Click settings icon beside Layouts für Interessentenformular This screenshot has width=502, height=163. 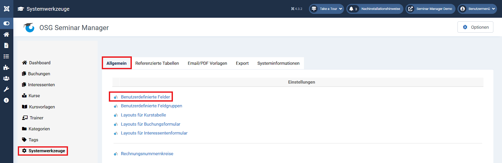116,133
